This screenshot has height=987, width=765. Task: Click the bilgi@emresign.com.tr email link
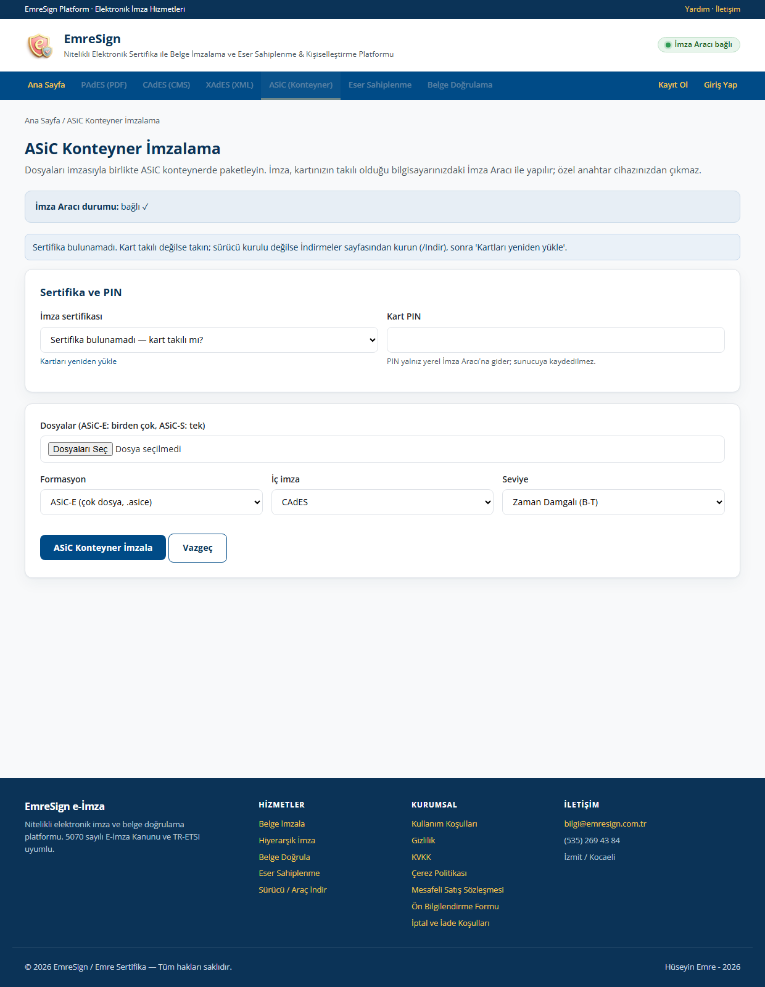605,824
